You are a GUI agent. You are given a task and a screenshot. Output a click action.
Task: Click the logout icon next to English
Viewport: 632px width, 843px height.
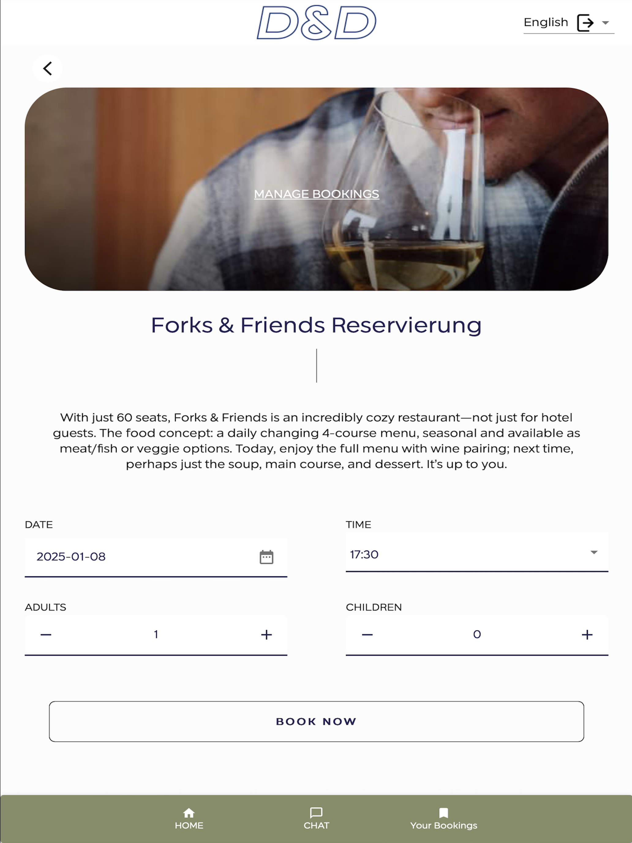[585, 22]
